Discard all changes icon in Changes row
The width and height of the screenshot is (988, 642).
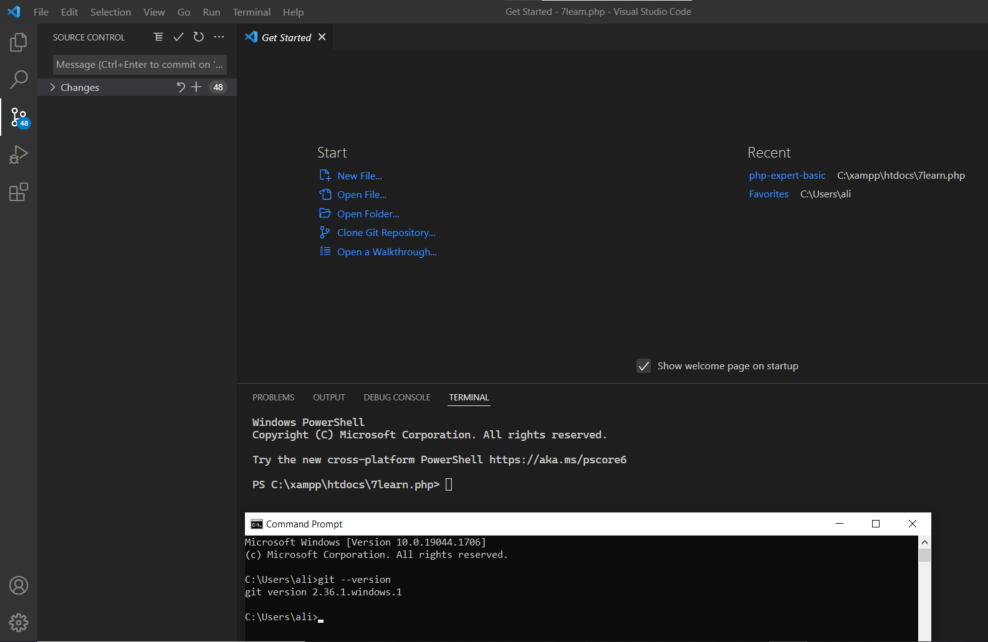pyautogui.click(x=181, y=87)
